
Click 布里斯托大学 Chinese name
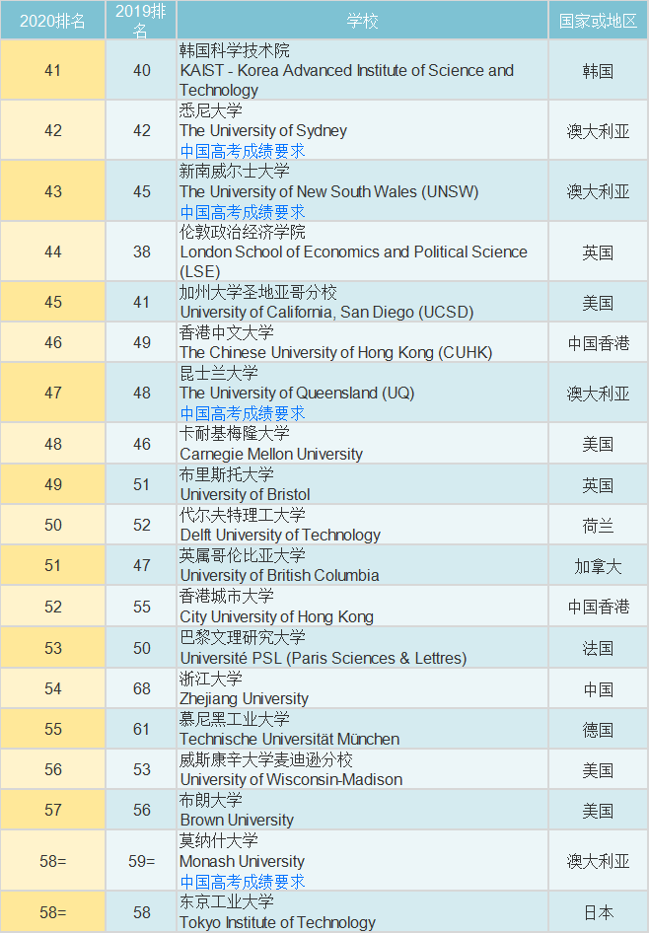coord(227,474)
